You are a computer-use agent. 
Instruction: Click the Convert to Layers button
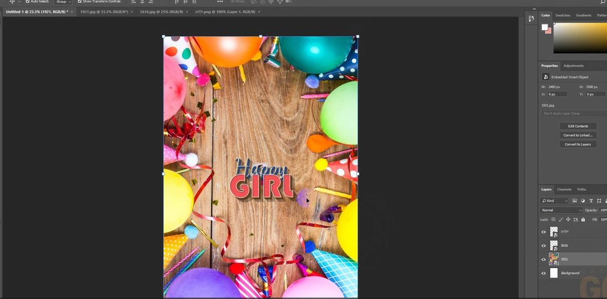click(x=577, y=144)
